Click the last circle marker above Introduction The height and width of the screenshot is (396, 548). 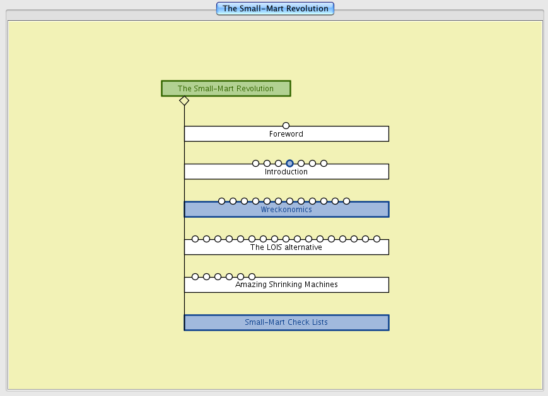tap(324, 164)
